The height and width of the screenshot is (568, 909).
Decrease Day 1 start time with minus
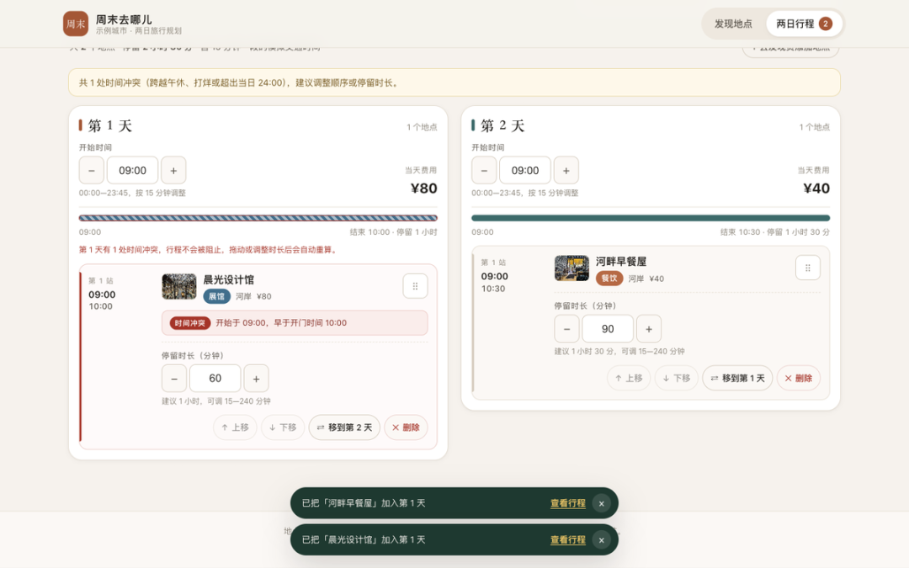coord(92,170)
